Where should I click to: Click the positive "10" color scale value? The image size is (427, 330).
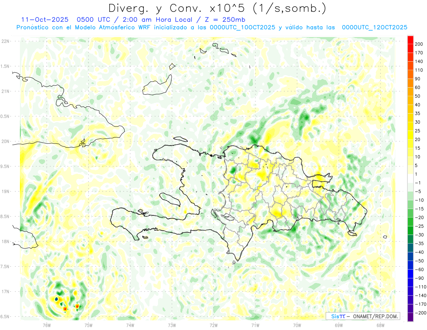[418, 157]
